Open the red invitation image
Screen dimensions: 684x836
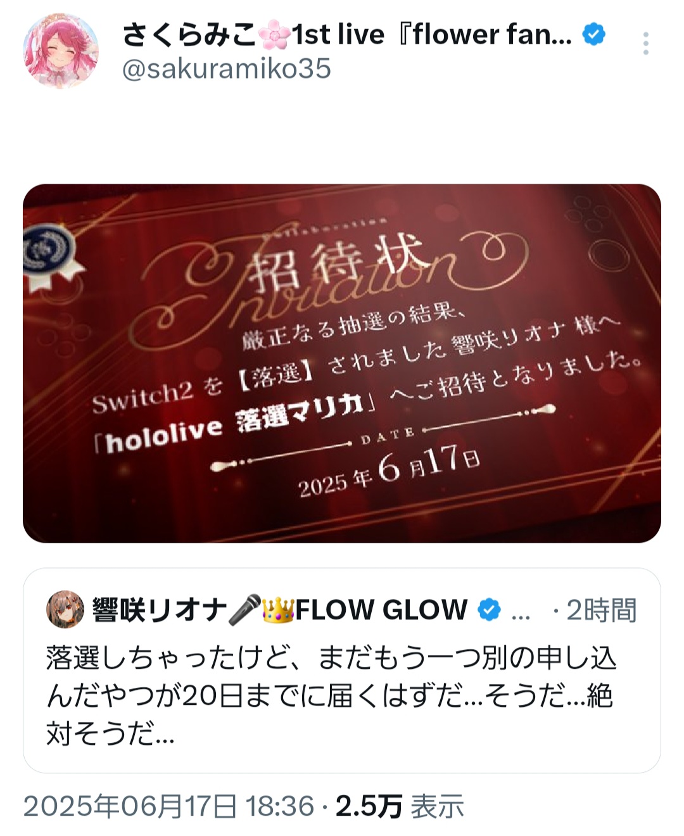click(342, 363)
